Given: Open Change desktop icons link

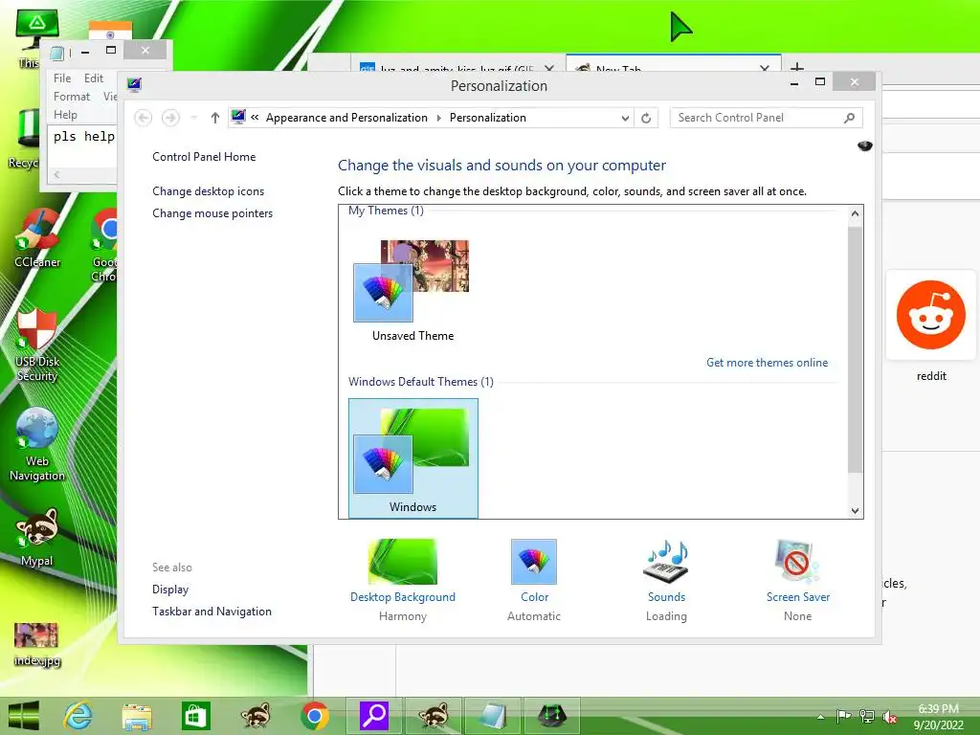Looking at the screenshot, I should pyautogui.click(x=208, y=191).
